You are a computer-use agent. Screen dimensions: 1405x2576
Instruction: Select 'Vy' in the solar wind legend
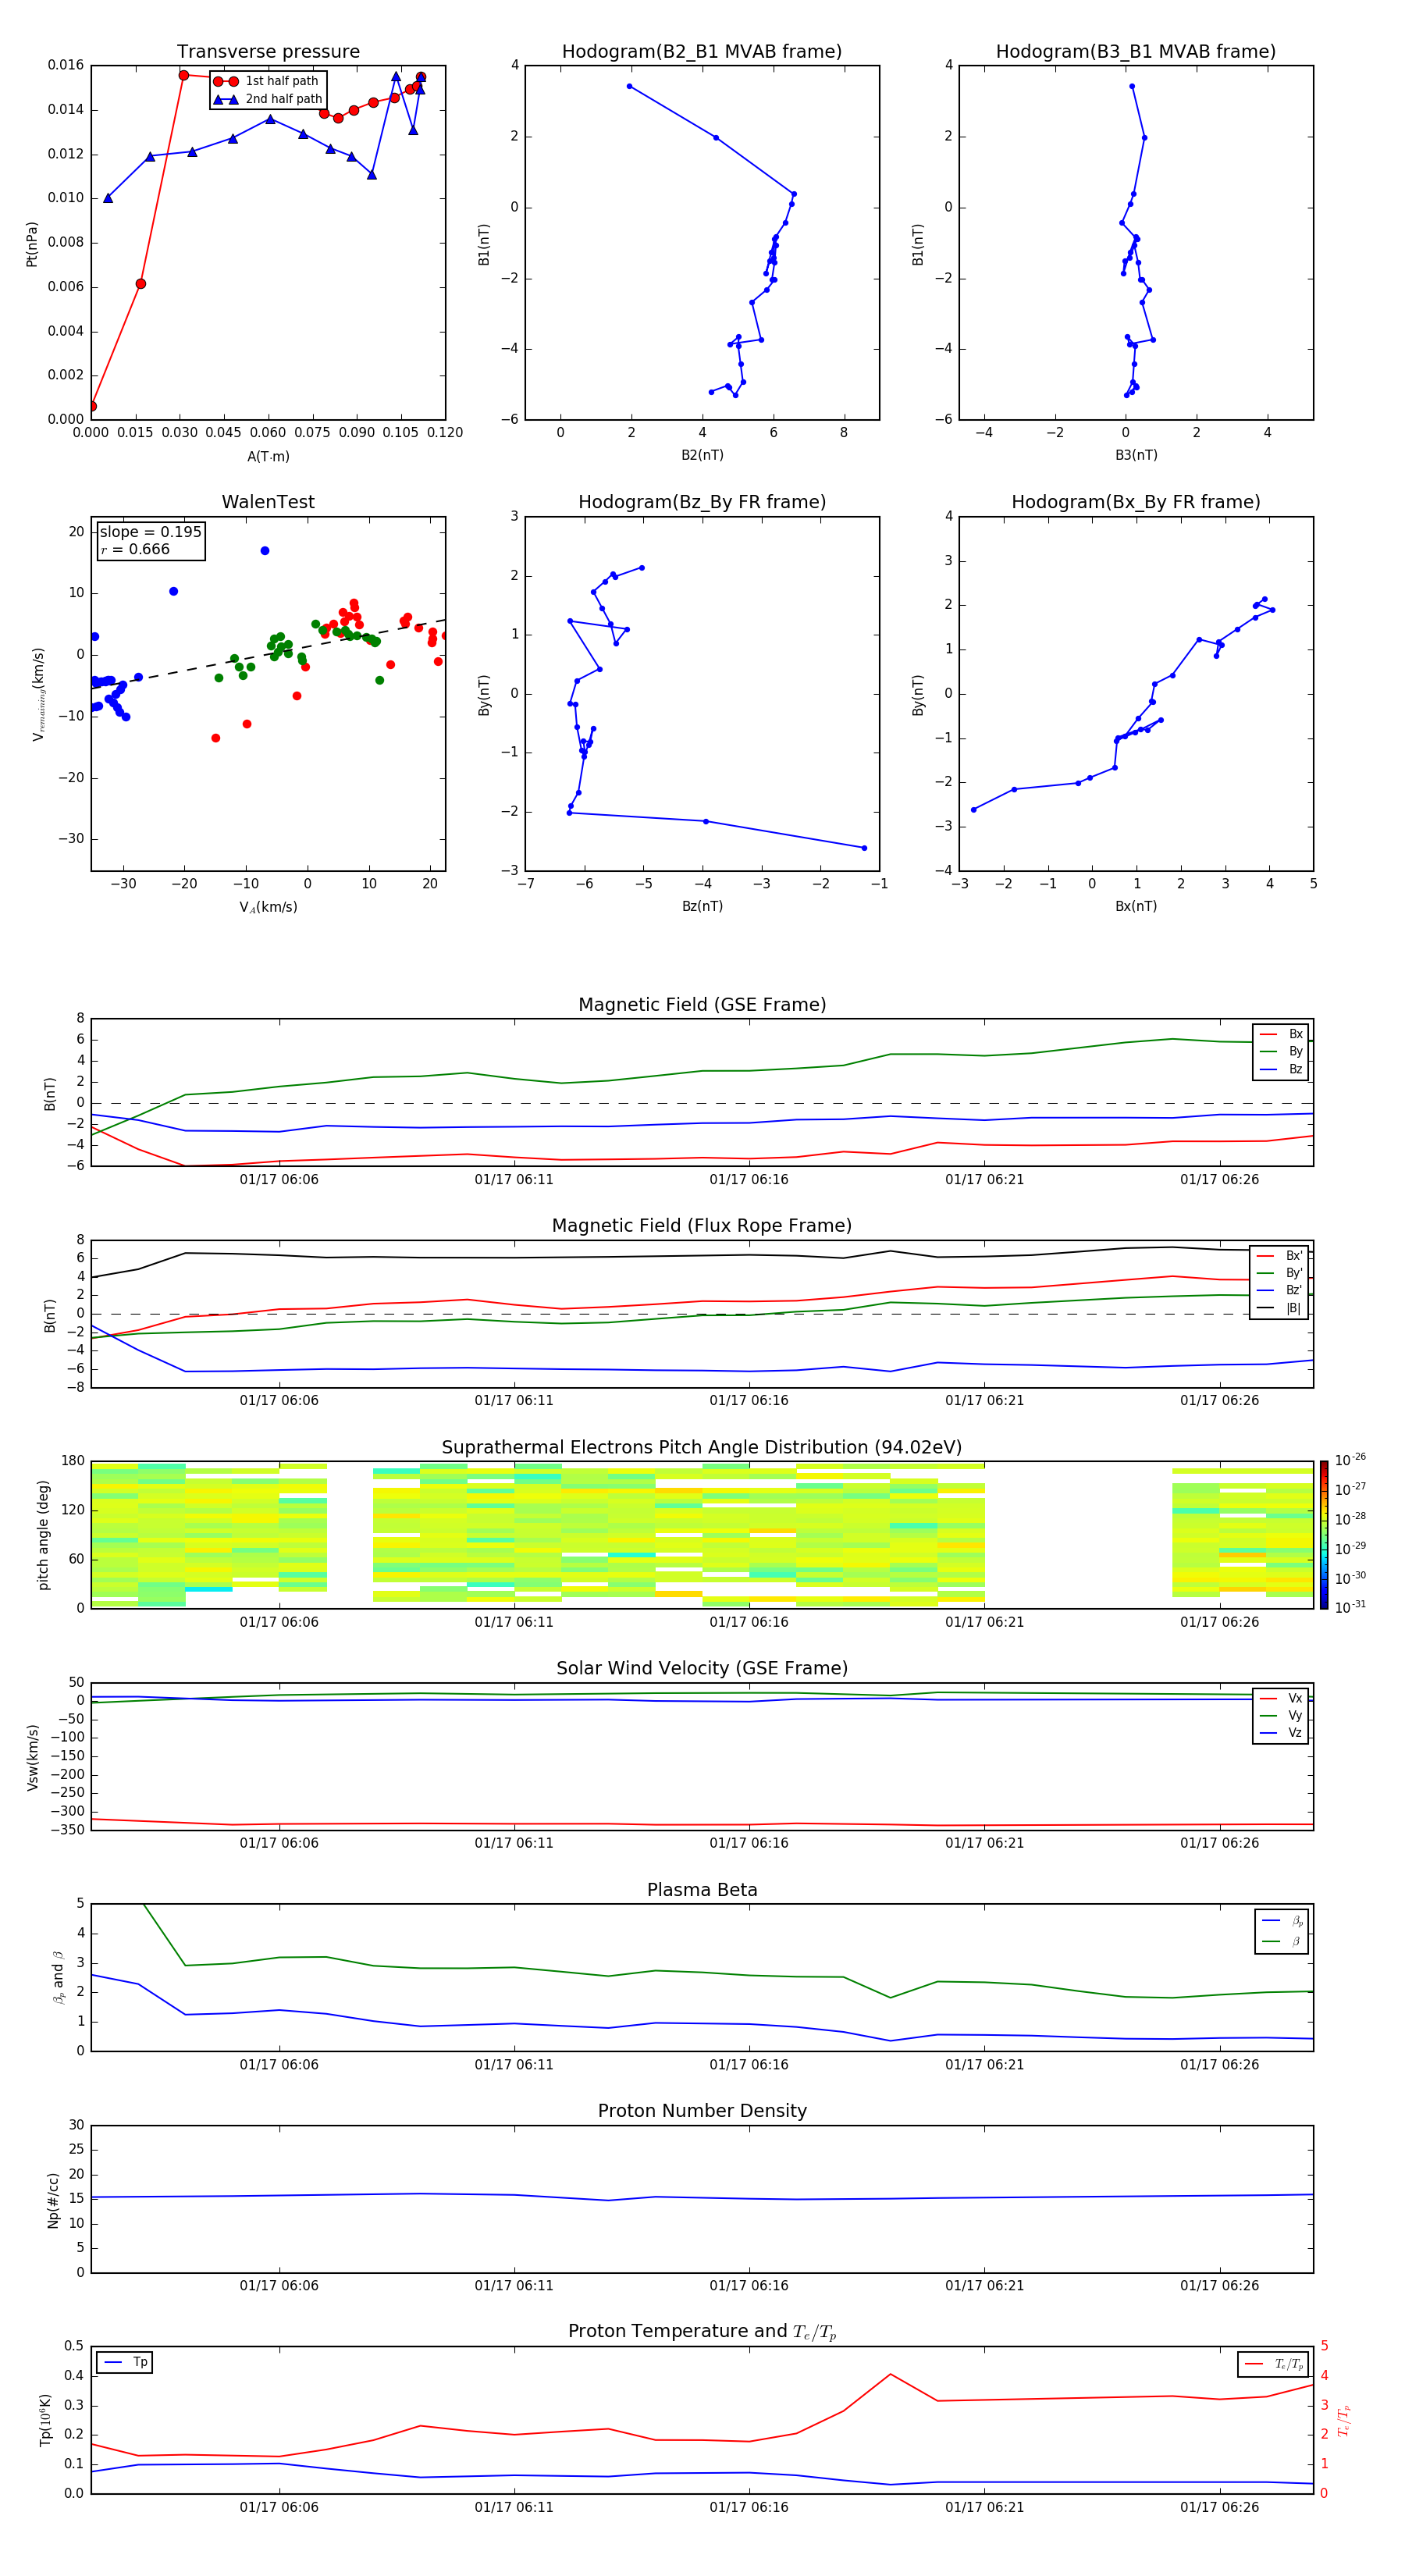1281,1715
